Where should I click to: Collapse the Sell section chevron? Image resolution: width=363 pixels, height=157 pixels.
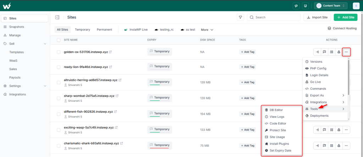45,43
